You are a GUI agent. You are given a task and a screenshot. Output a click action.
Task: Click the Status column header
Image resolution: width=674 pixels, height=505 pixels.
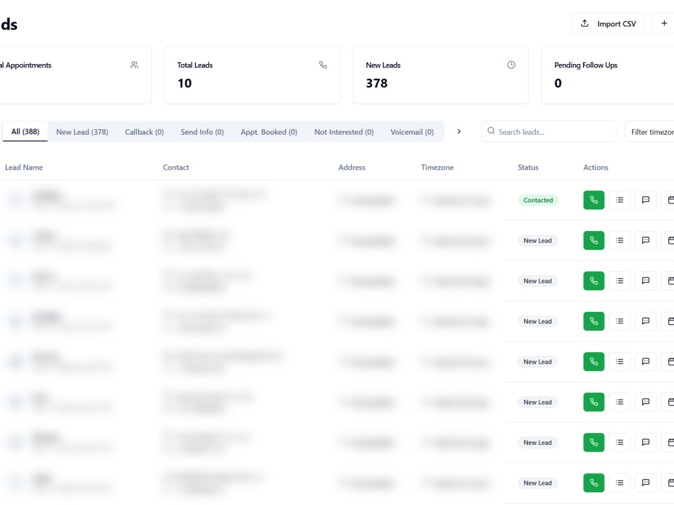point(528,168)
